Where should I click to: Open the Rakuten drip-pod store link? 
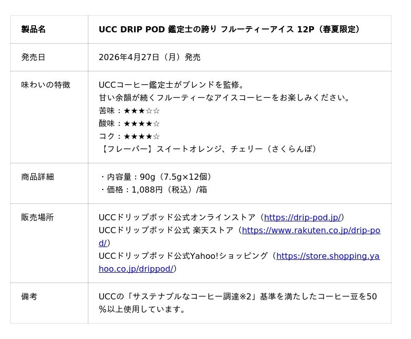(x=311, y=230)
